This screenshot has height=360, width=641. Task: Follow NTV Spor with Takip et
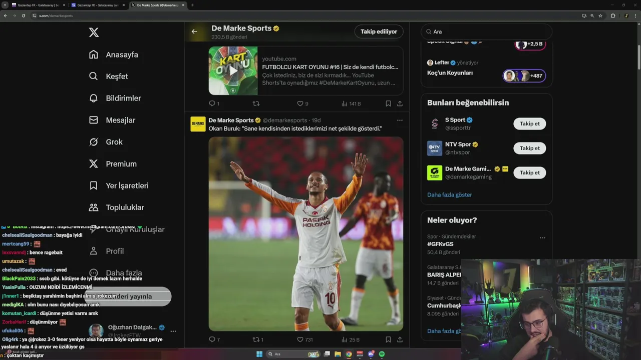click(529, 148)
